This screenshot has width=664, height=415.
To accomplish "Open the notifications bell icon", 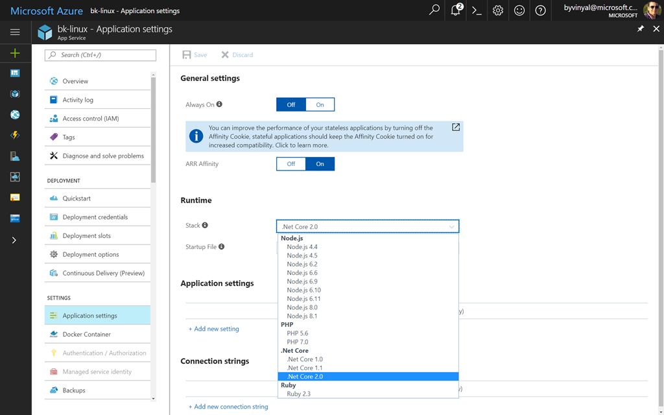I will coord(456,10).
